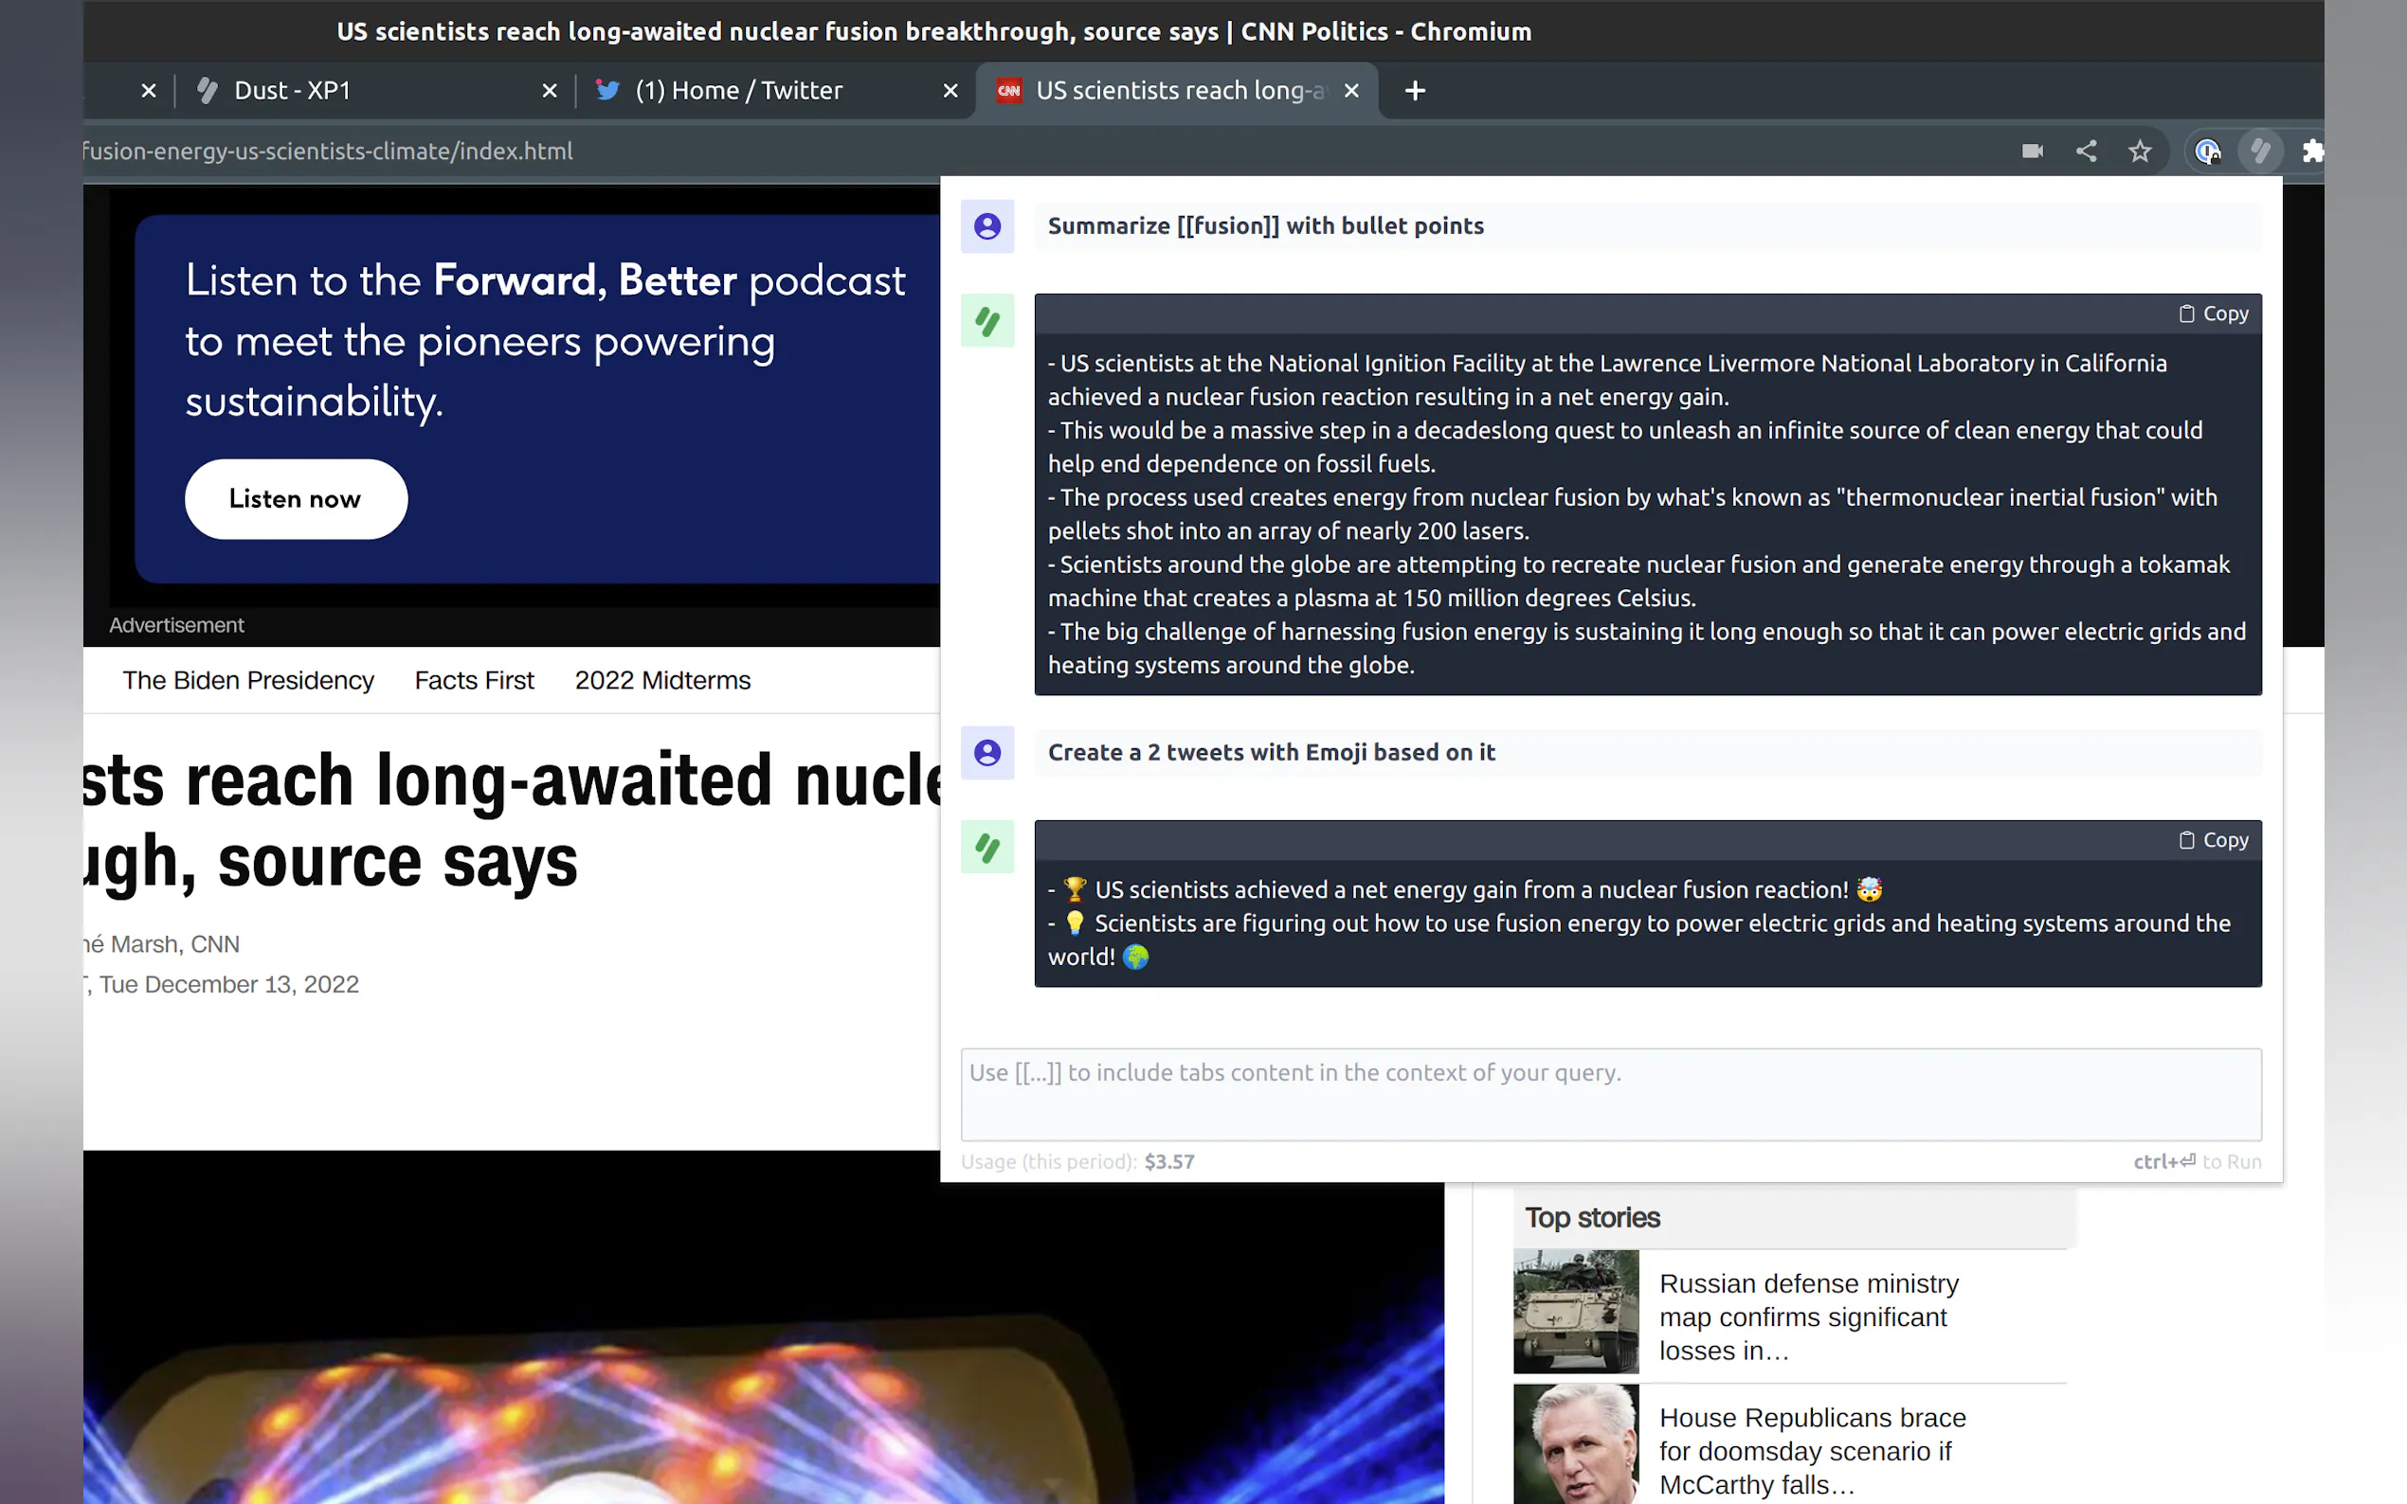Click Listen now podcast button

point(296,499)
